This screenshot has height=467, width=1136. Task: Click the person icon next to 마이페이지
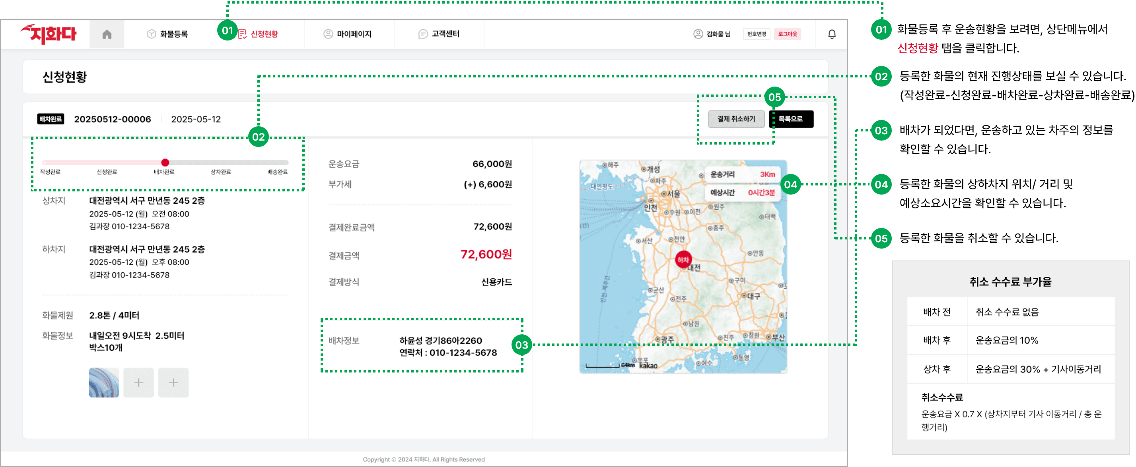point(328,34)
